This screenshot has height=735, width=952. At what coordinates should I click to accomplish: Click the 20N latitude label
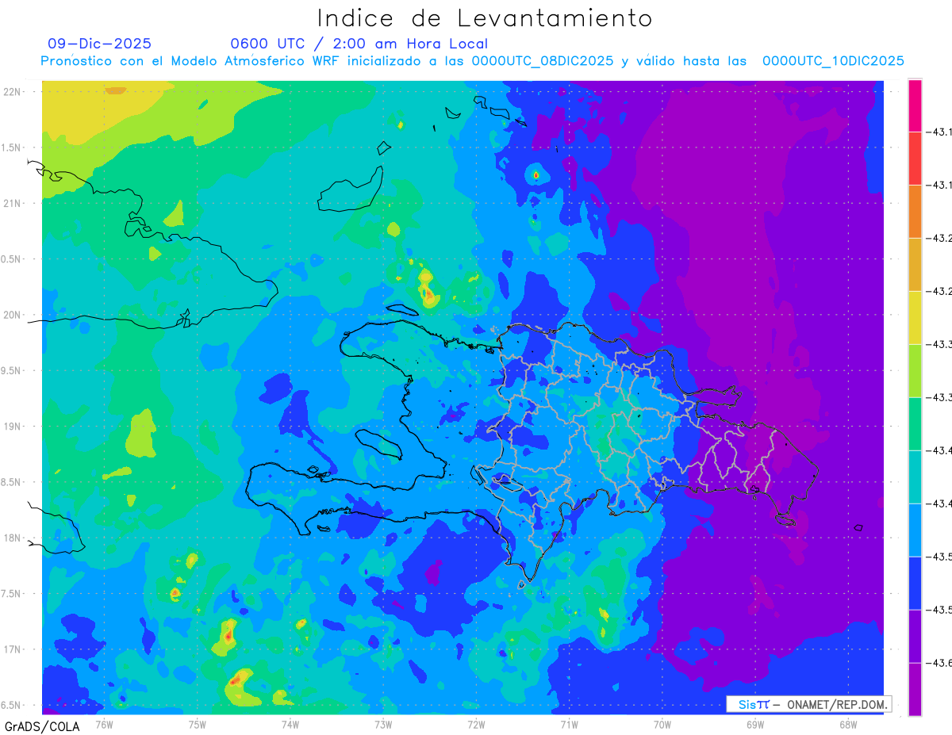tap(13, 315)
